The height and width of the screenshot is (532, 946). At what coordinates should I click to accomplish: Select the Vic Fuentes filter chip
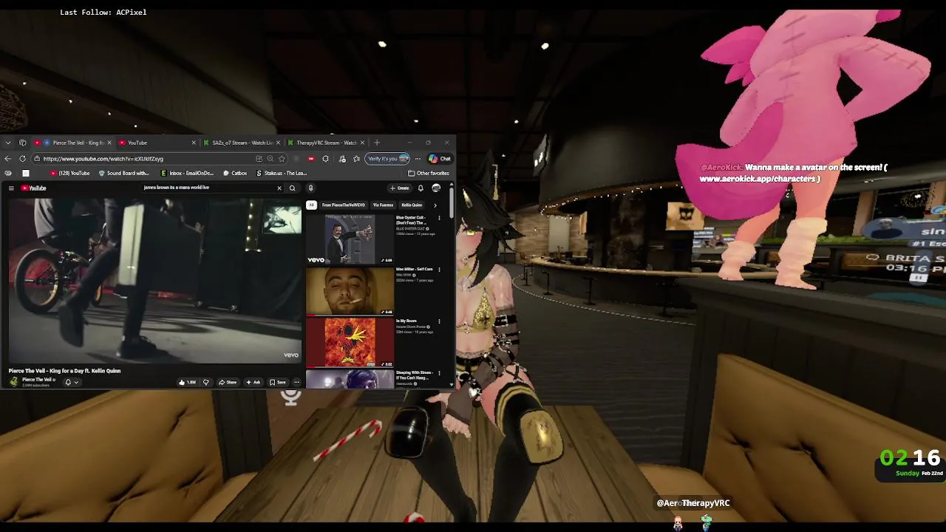click(383, 205)
